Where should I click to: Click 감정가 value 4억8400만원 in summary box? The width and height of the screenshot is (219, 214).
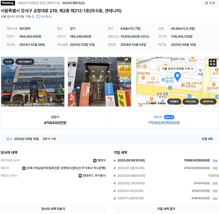(x=55, y=123)
